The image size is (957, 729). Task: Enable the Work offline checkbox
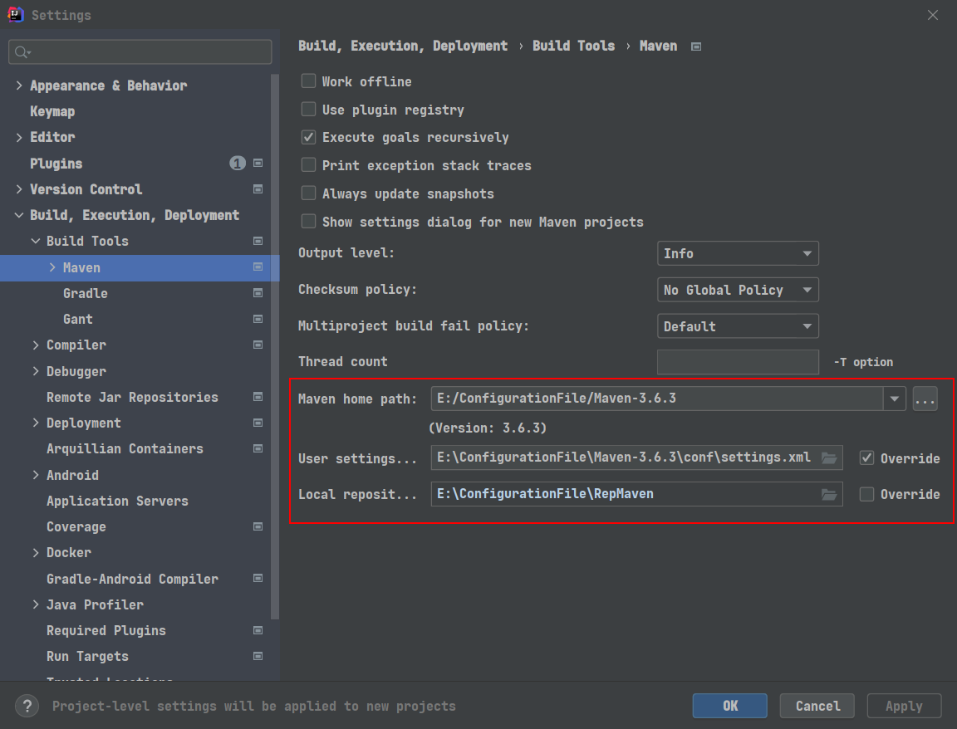309,81
